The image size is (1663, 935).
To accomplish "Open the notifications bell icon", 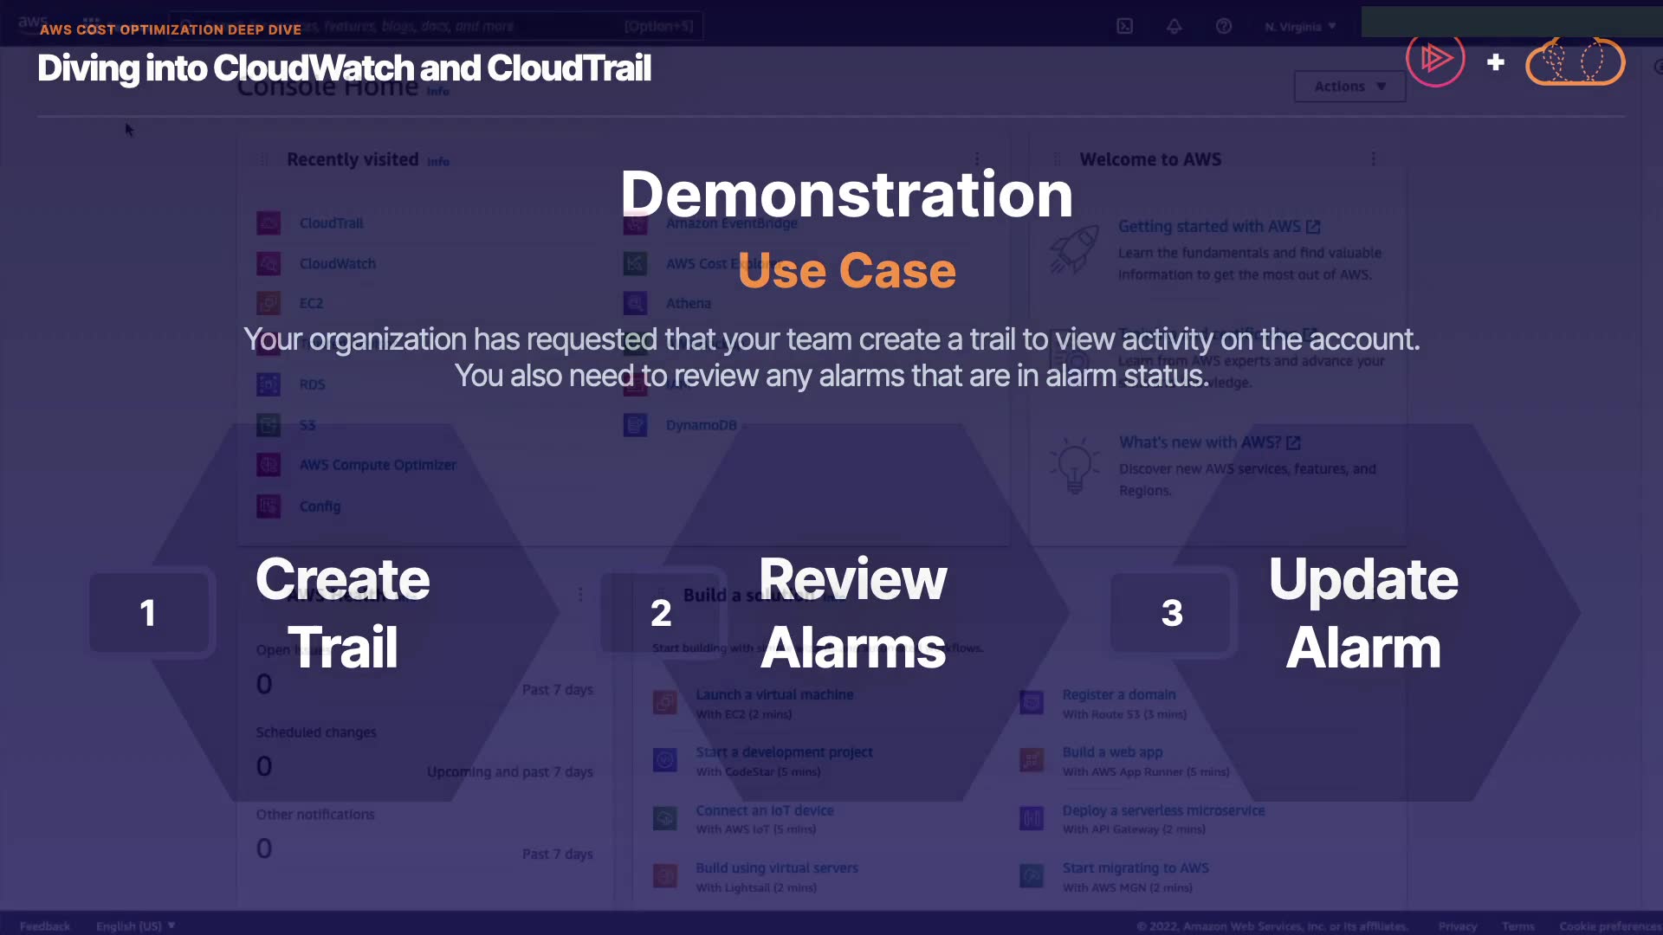I will (x=1174, y=26).
